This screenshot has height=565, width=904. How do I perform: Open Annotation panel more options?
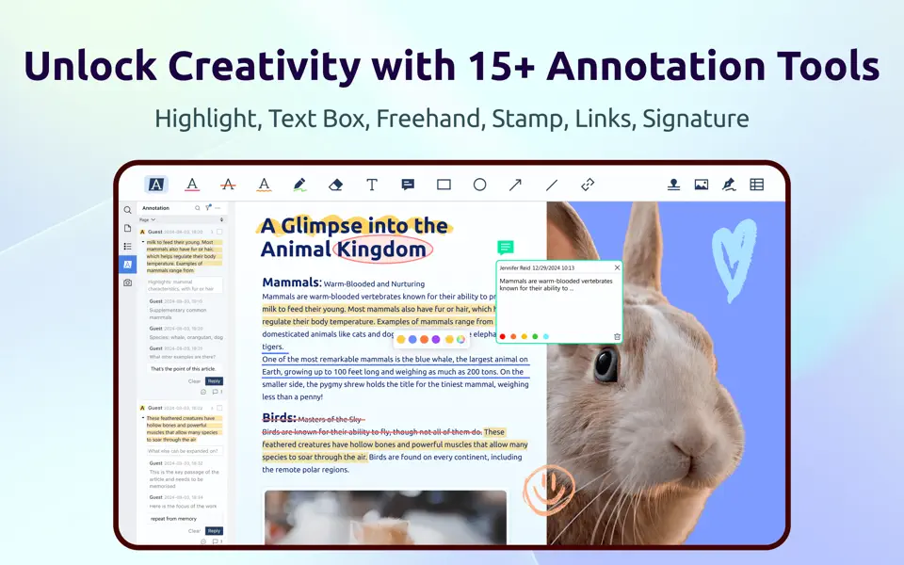click(218, 208)
